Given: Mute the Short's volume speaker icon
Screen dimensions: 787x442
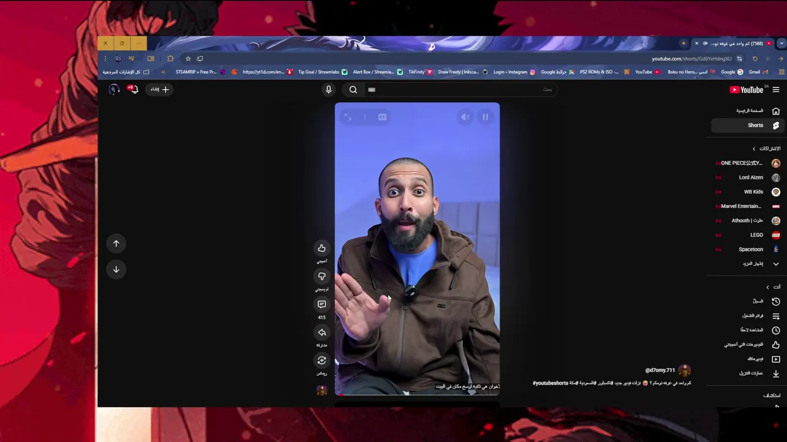Looking at the screenshot, I should coord(465,117).
